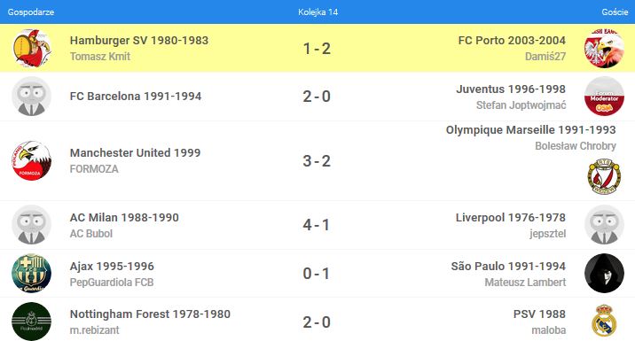Viewport: 635px width, 341px height.
Task: Click AC Bubol's default grey avatar
Action: pos(32,224)
